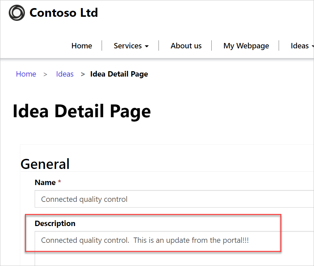Select the Connected quality control name text
The image size is (314, 266).
[84, 199]
